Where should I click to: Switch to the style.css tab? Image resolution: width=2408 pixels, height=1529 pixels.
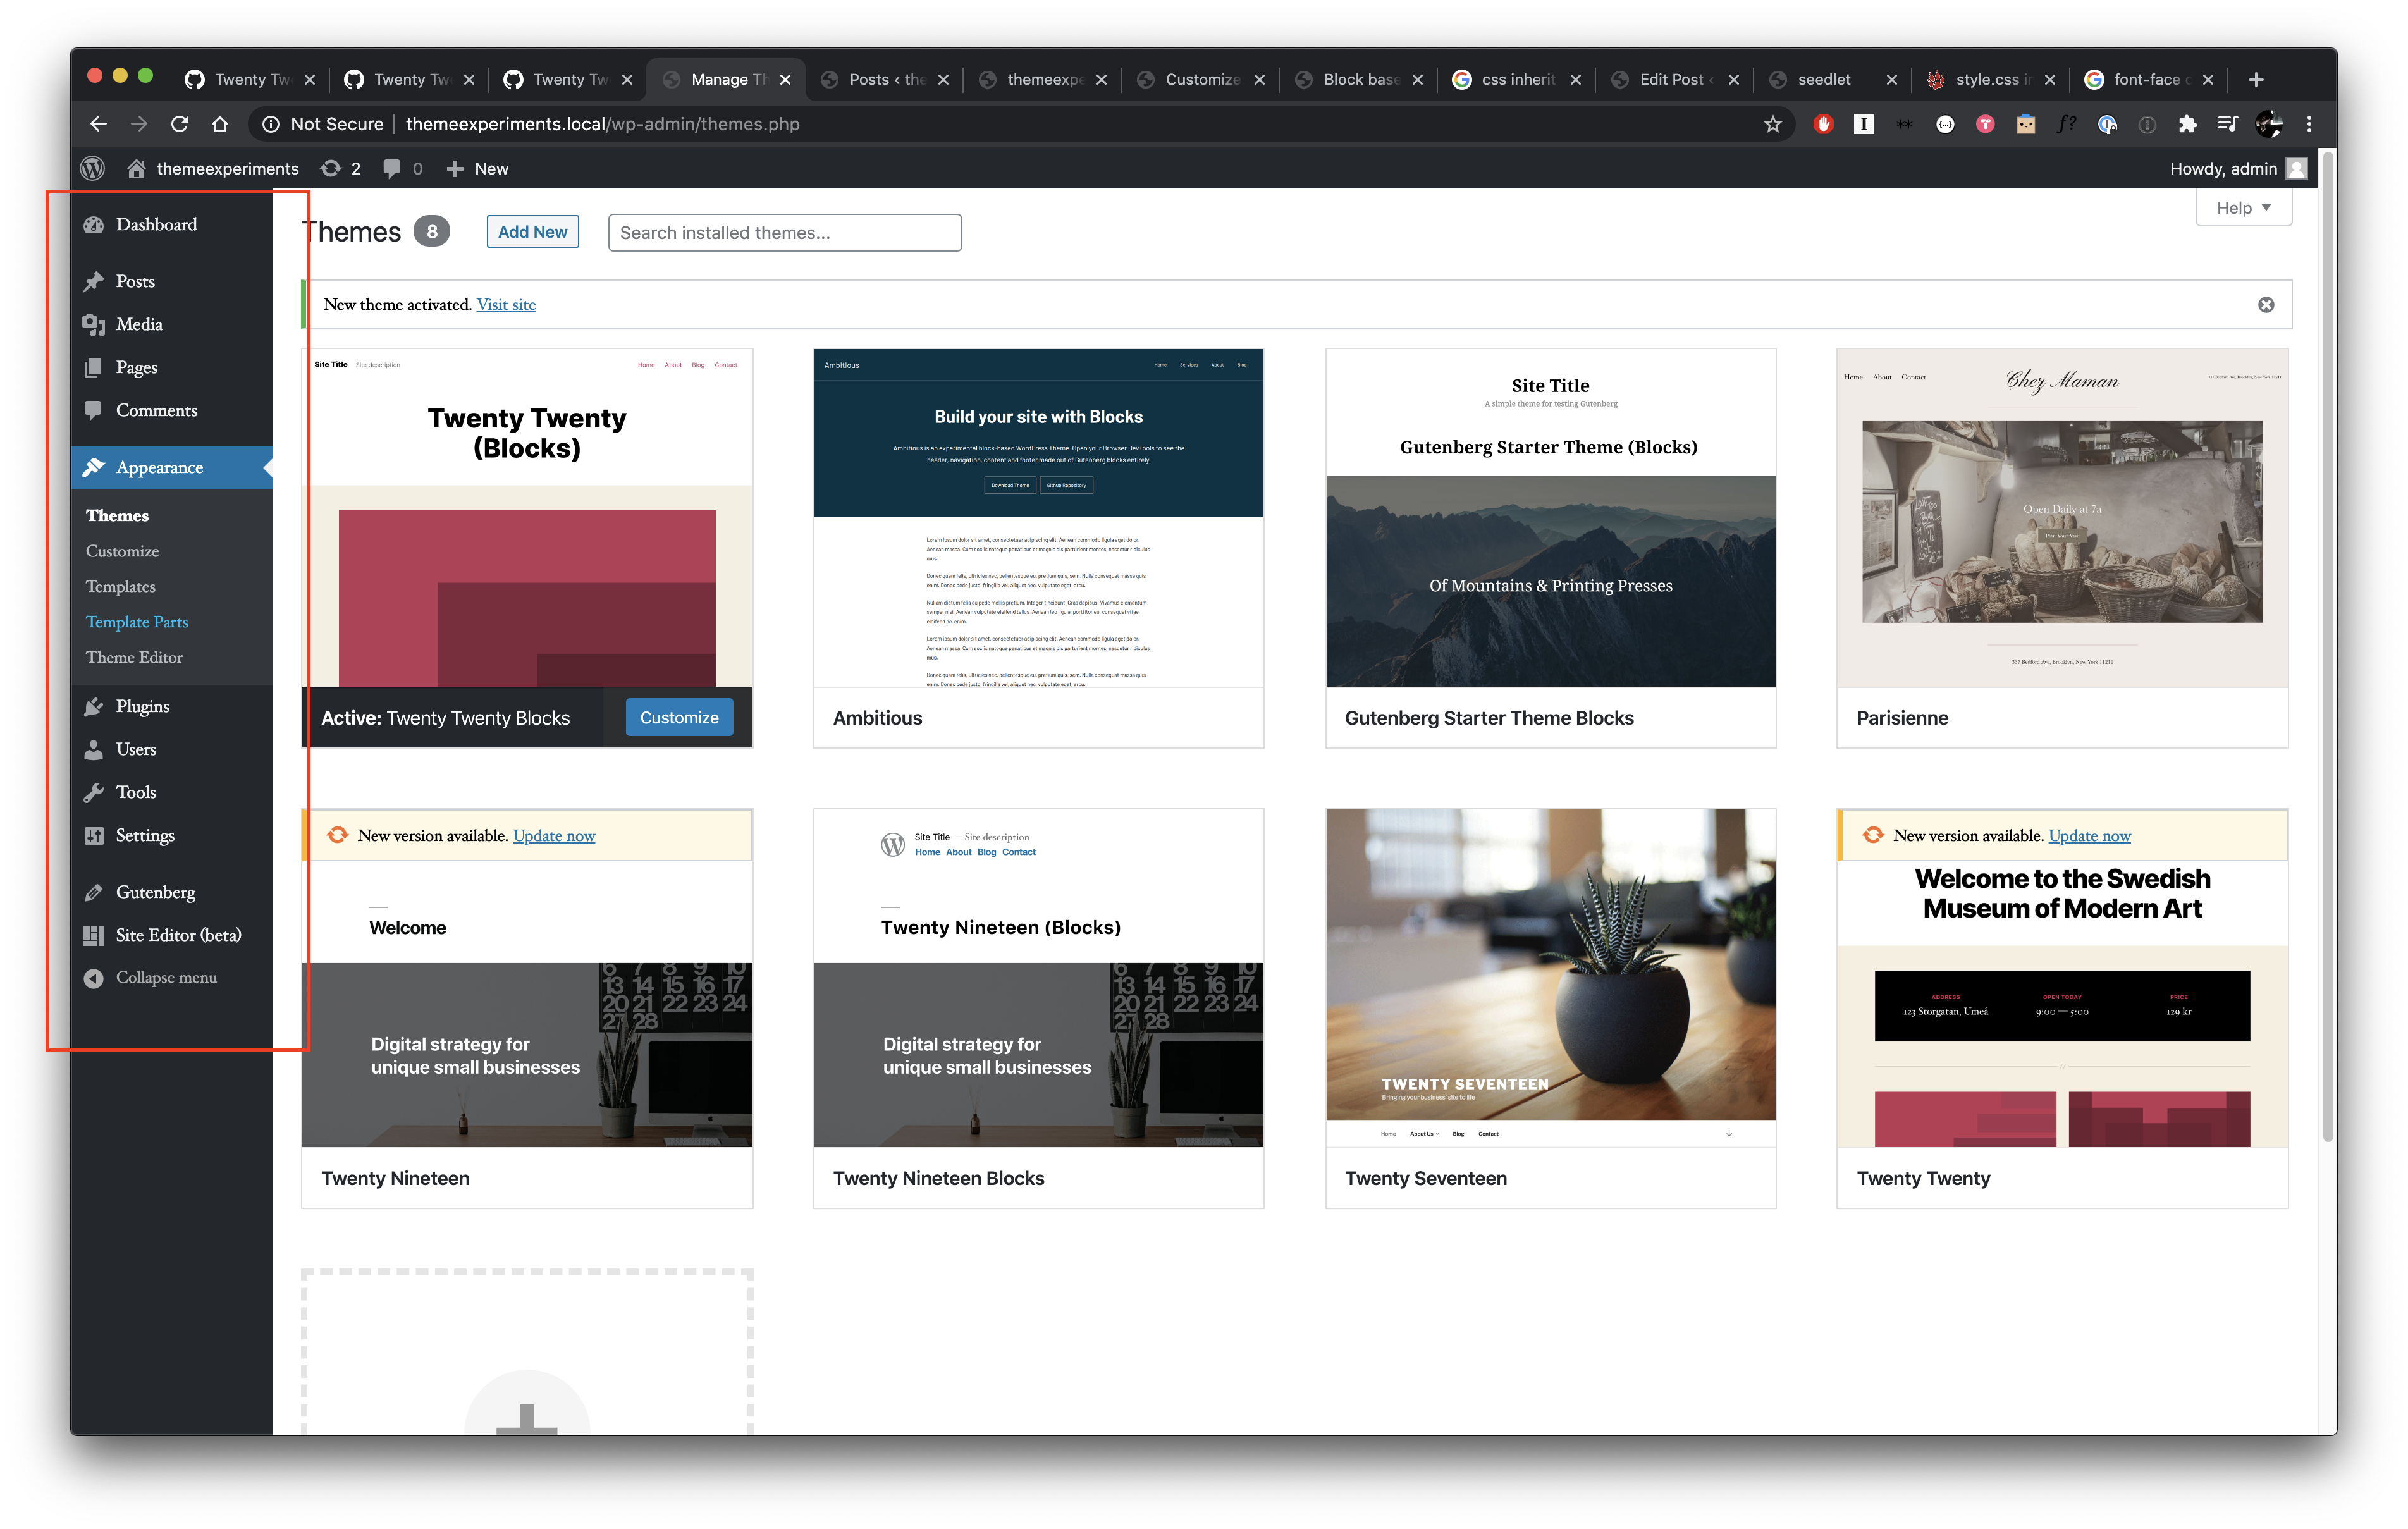tap(1992, 79)
